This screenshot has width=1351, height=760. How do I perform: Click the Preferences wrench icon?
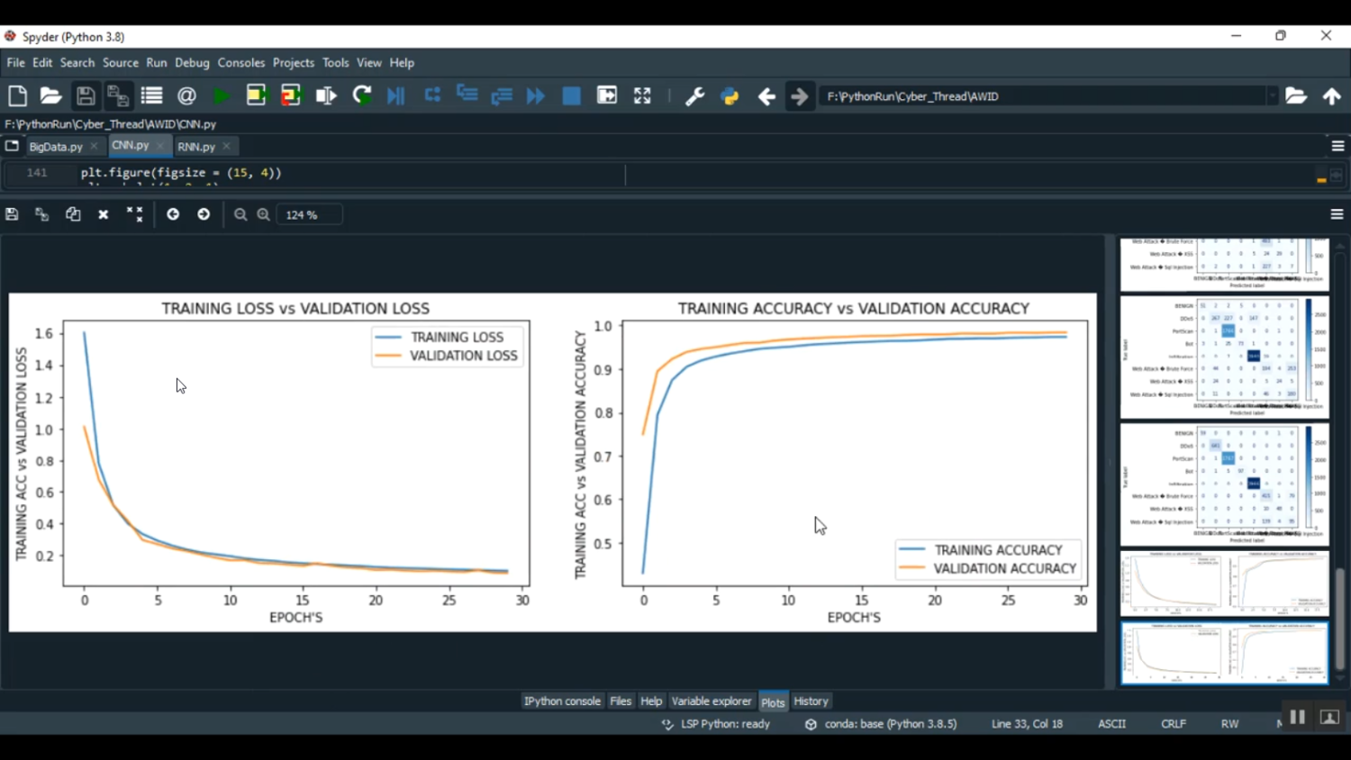(694, 96)
